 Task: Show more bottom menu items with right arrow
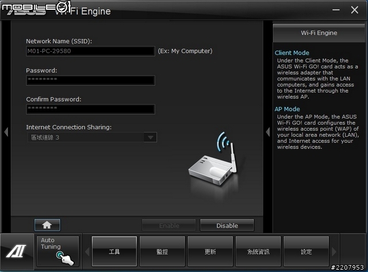coord(334,252)
